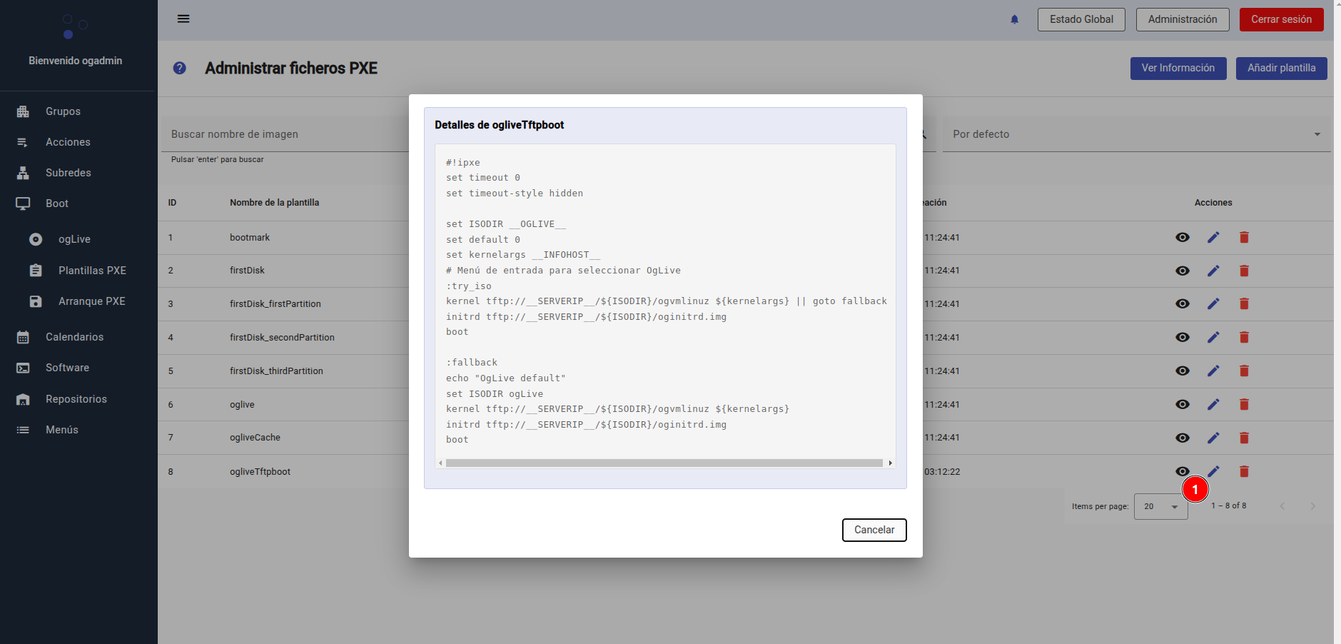Click pencil icon for oglive row
Image resolution: width=1341 pixels, height=644 pixels.
point(1213,404)
